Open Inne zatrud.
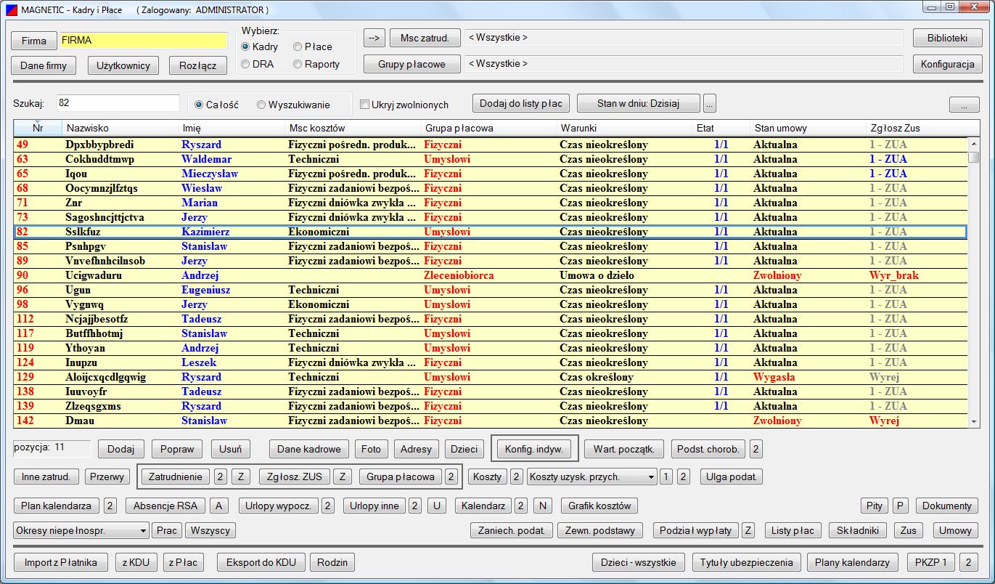 pos(46,477)
